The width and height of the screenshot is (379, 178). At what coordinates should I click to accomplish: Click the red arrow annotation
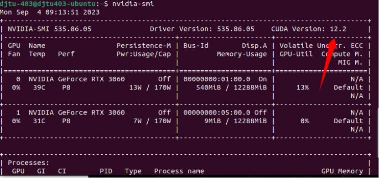327,64
